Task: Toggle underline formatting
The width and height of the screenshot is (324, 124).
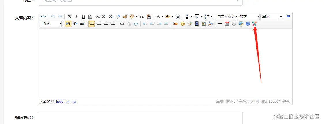Action: pos(83,17)
